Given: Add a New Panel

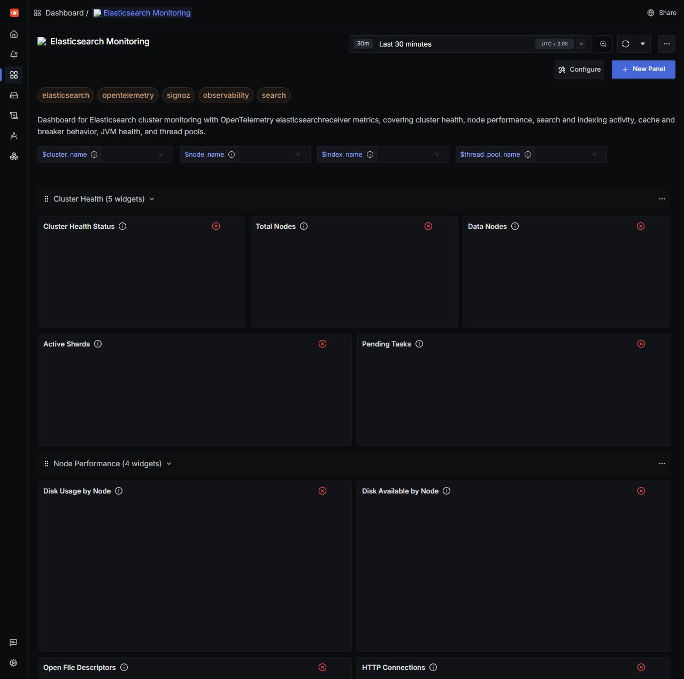Looking at the screenshot, I should point(643,70).
